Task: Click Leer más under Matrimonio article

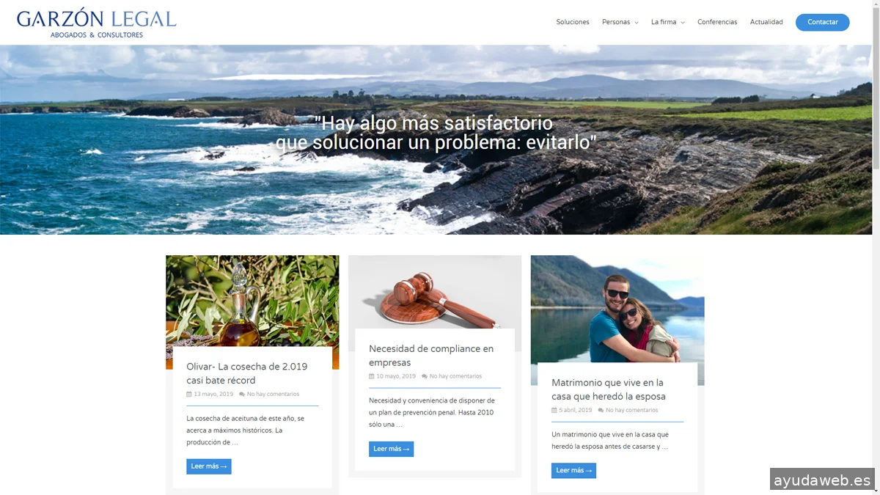Action: pyautogui.click(x=574, y=471)
